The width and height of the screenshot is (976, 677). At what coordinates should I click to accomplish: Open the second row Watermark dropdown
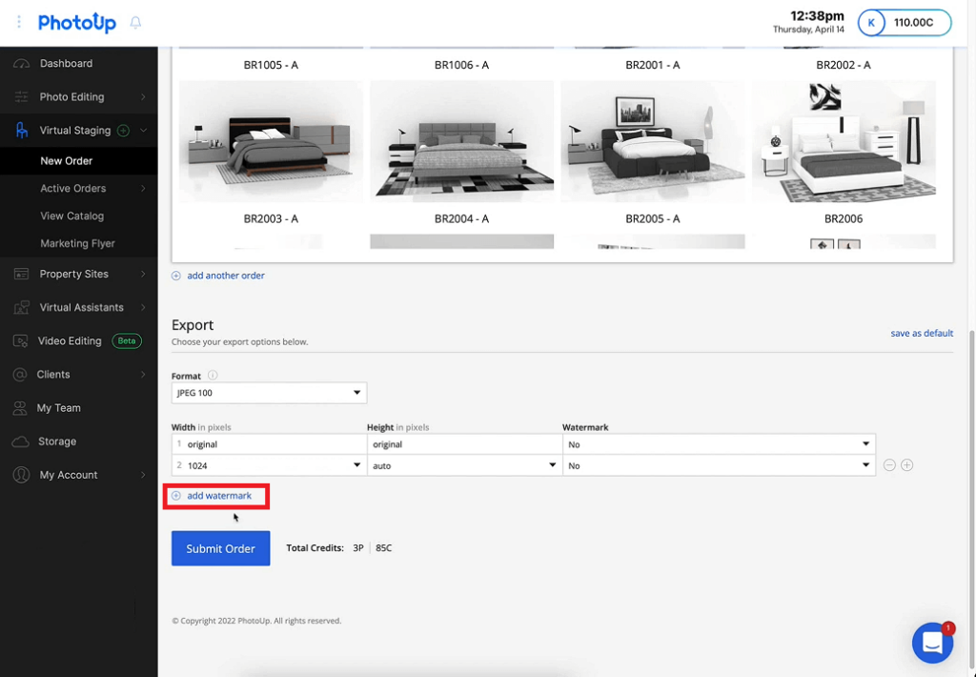pos(719,465)
